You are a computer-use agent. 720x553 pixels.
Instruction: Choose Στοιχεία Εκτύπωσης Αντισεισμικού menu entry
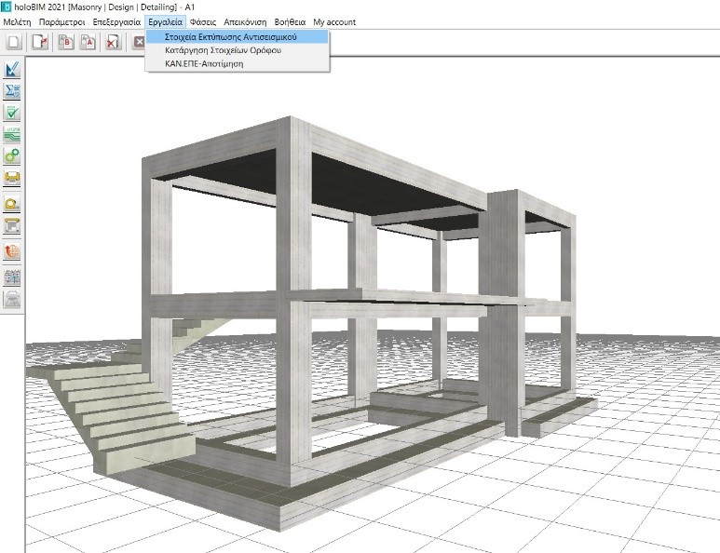click(x=237, y=36)
